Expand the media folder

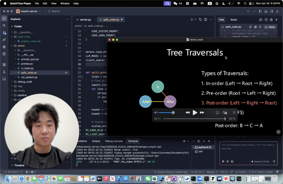(12, 91)
